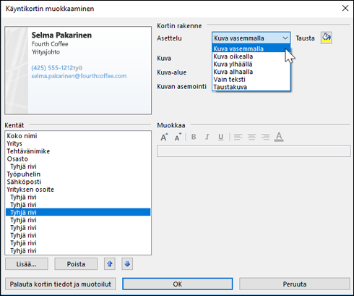Click the Poista button

pyautogui.click(x=76, y=264)
